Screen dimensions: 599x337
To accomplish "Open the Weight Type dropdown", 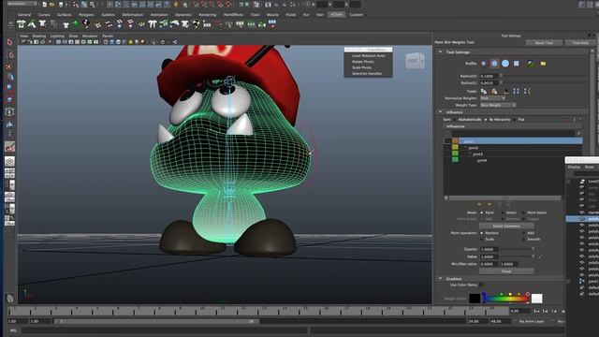I will pyautogui.click(x=498, y=105).
